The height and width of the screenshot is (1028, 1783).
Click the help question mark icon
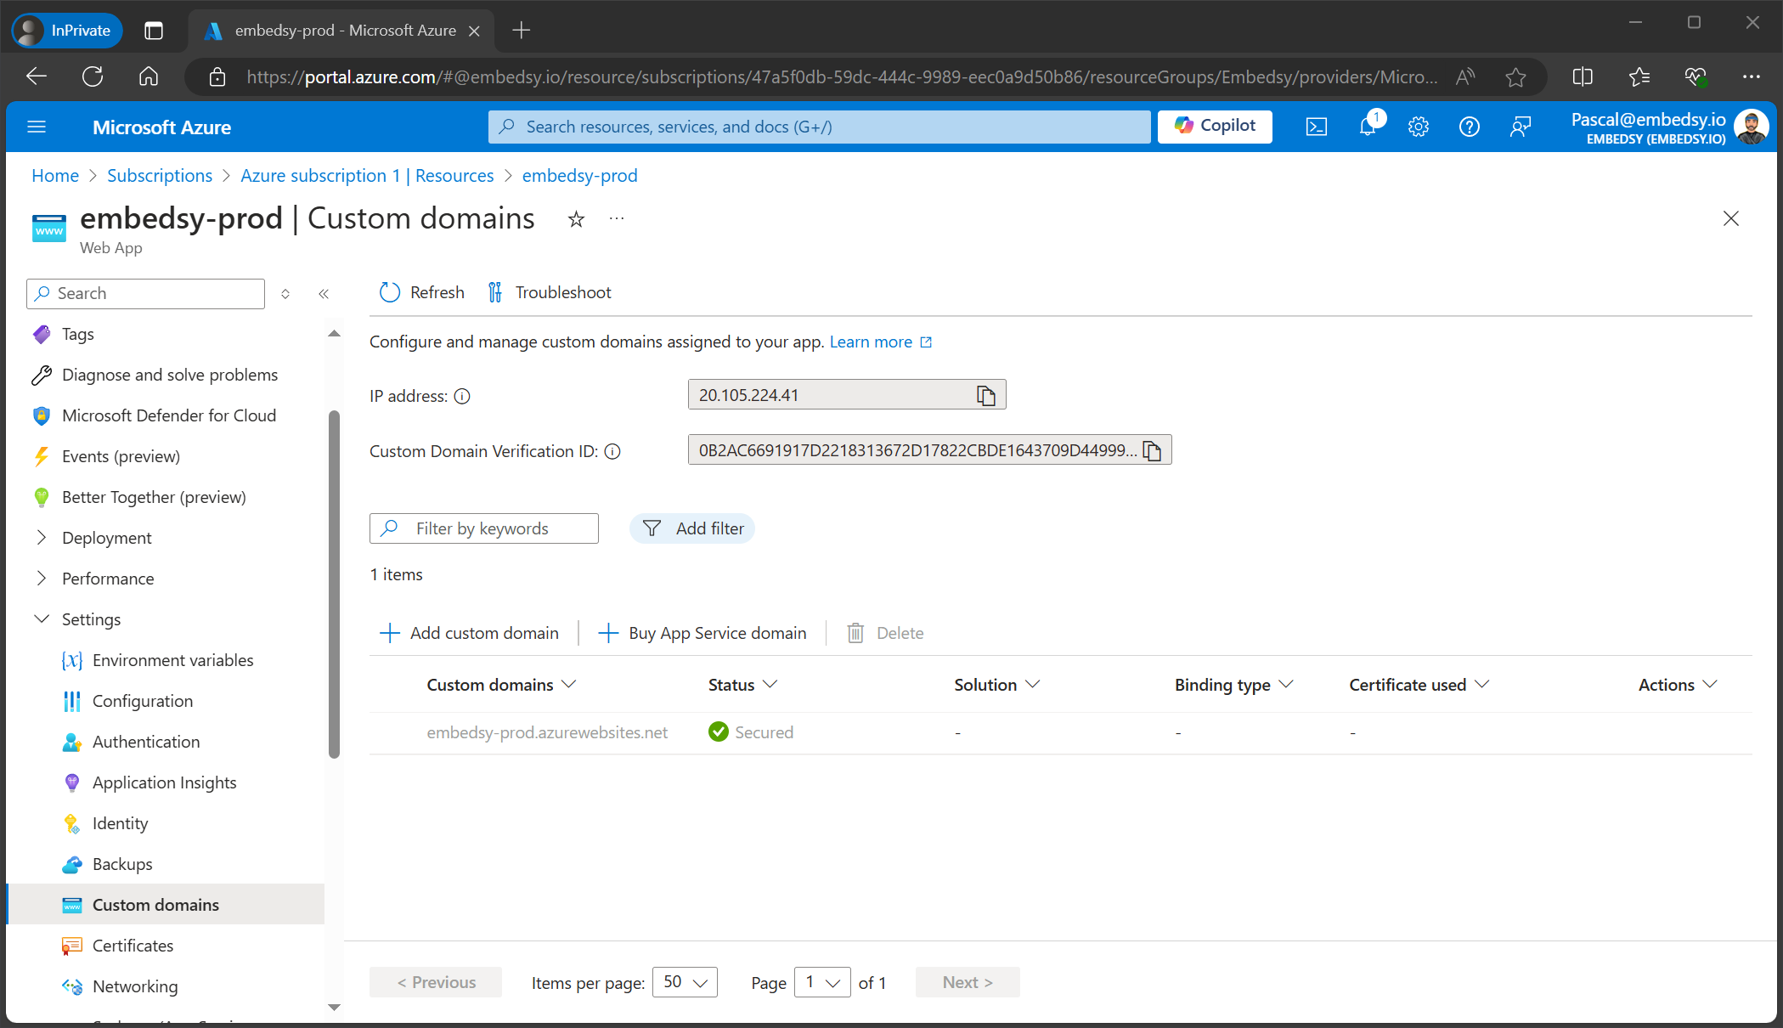[1469, 127]
